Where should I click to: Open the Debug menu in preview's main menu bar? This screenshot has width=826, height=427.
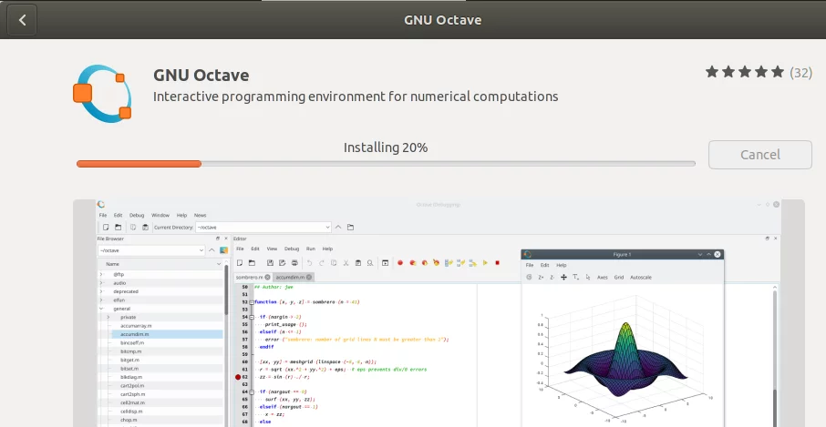point(137,215)
